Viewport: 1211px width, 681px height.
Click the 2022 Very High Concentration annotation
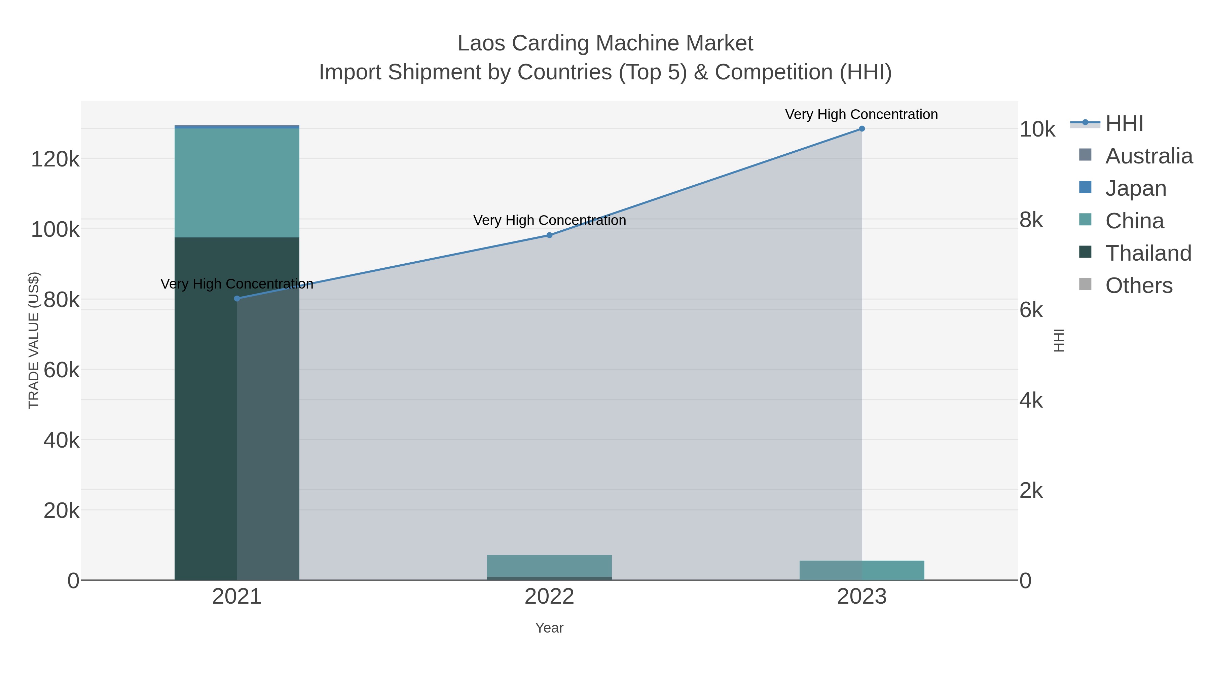[x=550, y=220]
